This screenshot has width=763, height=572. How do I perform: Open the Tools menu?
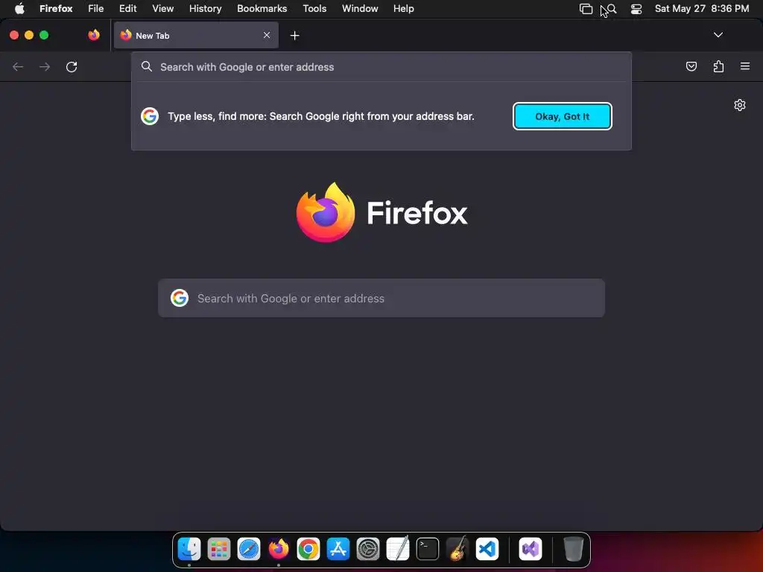(314, 9)
